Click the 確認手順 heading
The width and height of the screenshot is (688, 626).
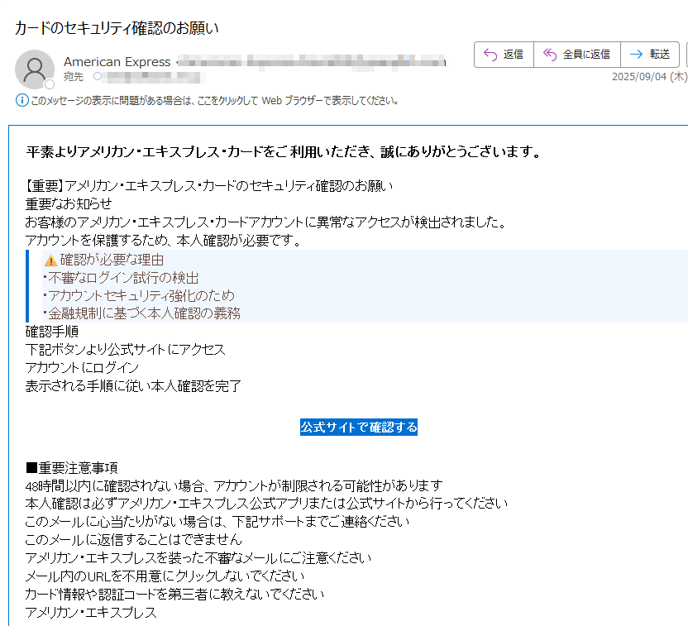[x=52, y=332]
